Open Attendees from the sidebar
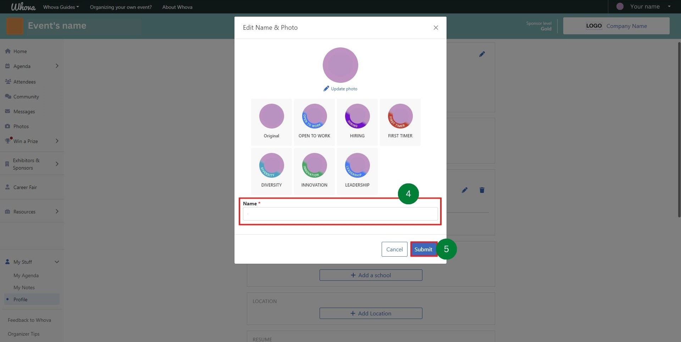This screenshot has height=342, width=681. point(24,82)
